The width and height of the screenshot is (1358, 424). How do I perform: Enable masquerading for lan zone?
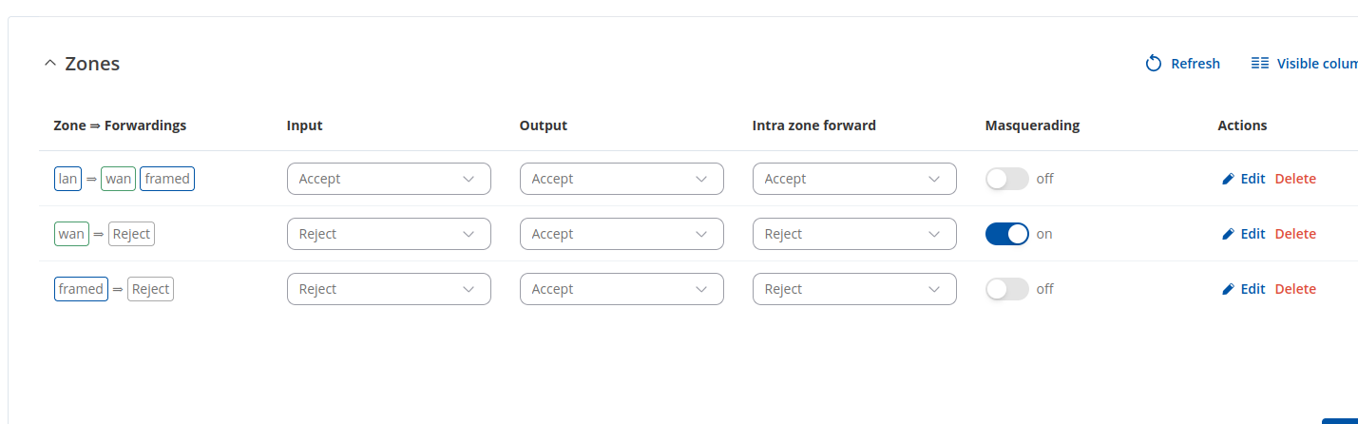1007,179
